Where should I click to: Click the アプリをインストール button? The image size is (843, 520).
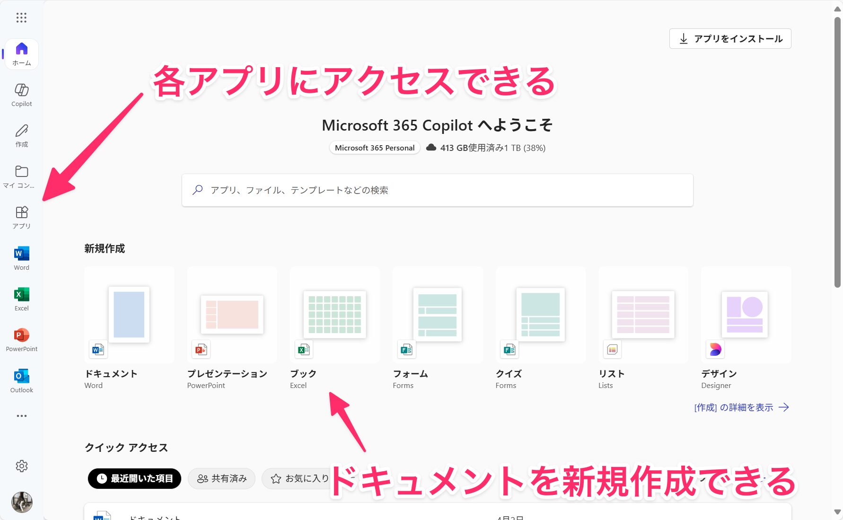click(x=730, y=38)
